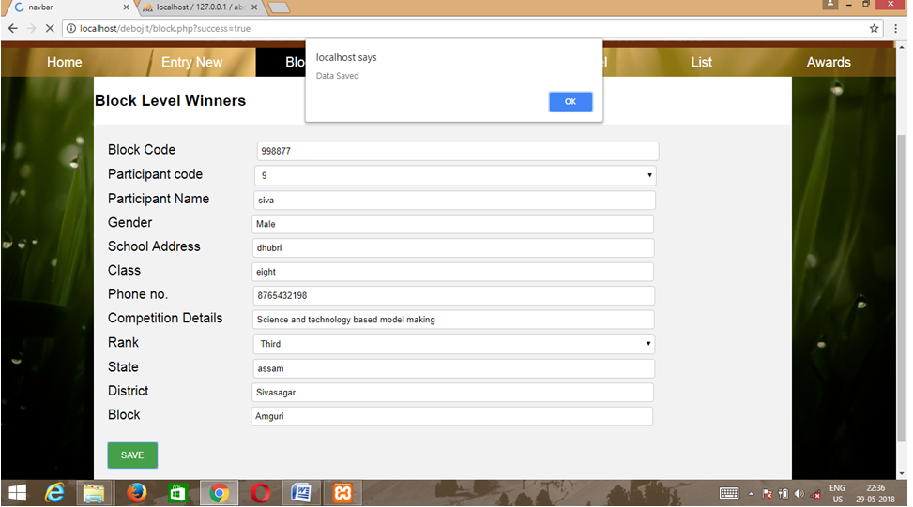913x507 pixels.
Task: Go forward in browser history
Action: pyautogui.click(x=32, y=28)
